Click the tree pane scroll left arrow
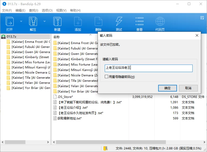The height and width of the screenshot is (152, 207). click(x=3, y=142)
